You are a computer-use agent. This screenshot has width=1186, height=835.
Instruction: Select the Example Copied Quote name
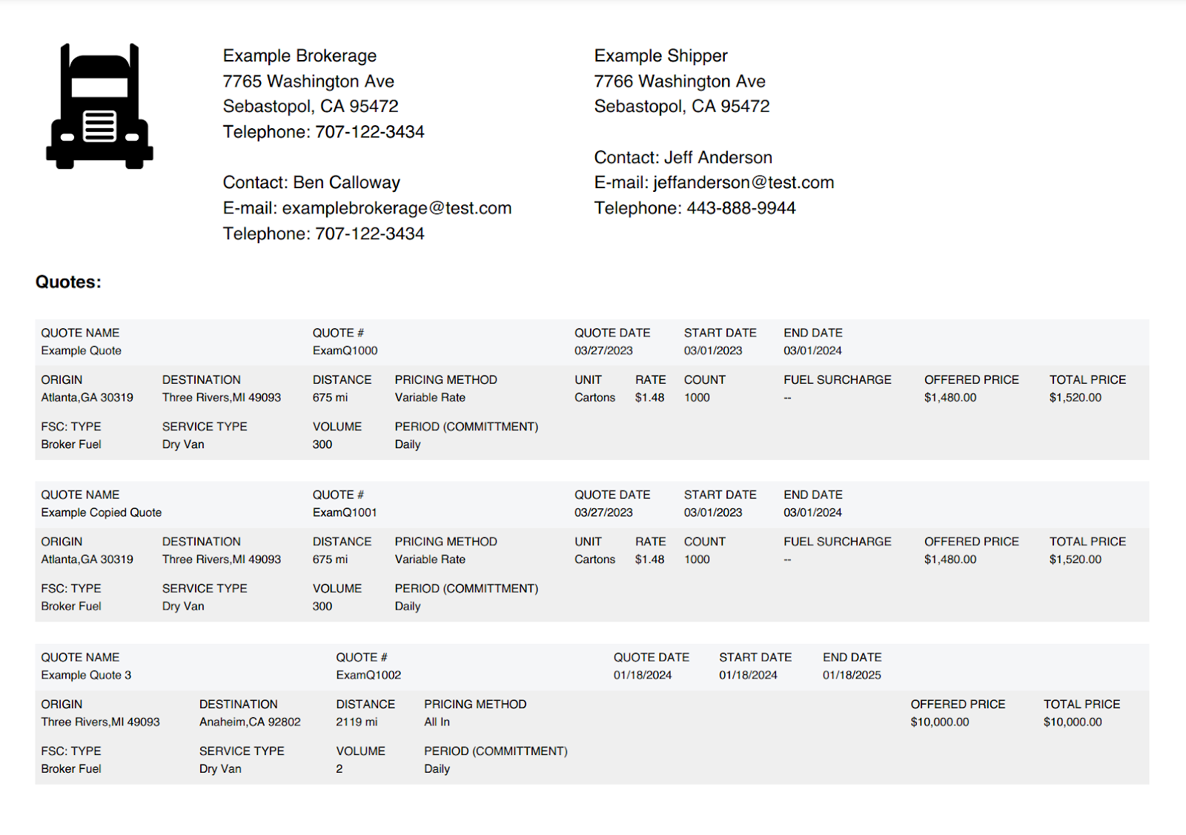(x=102, y=512)
